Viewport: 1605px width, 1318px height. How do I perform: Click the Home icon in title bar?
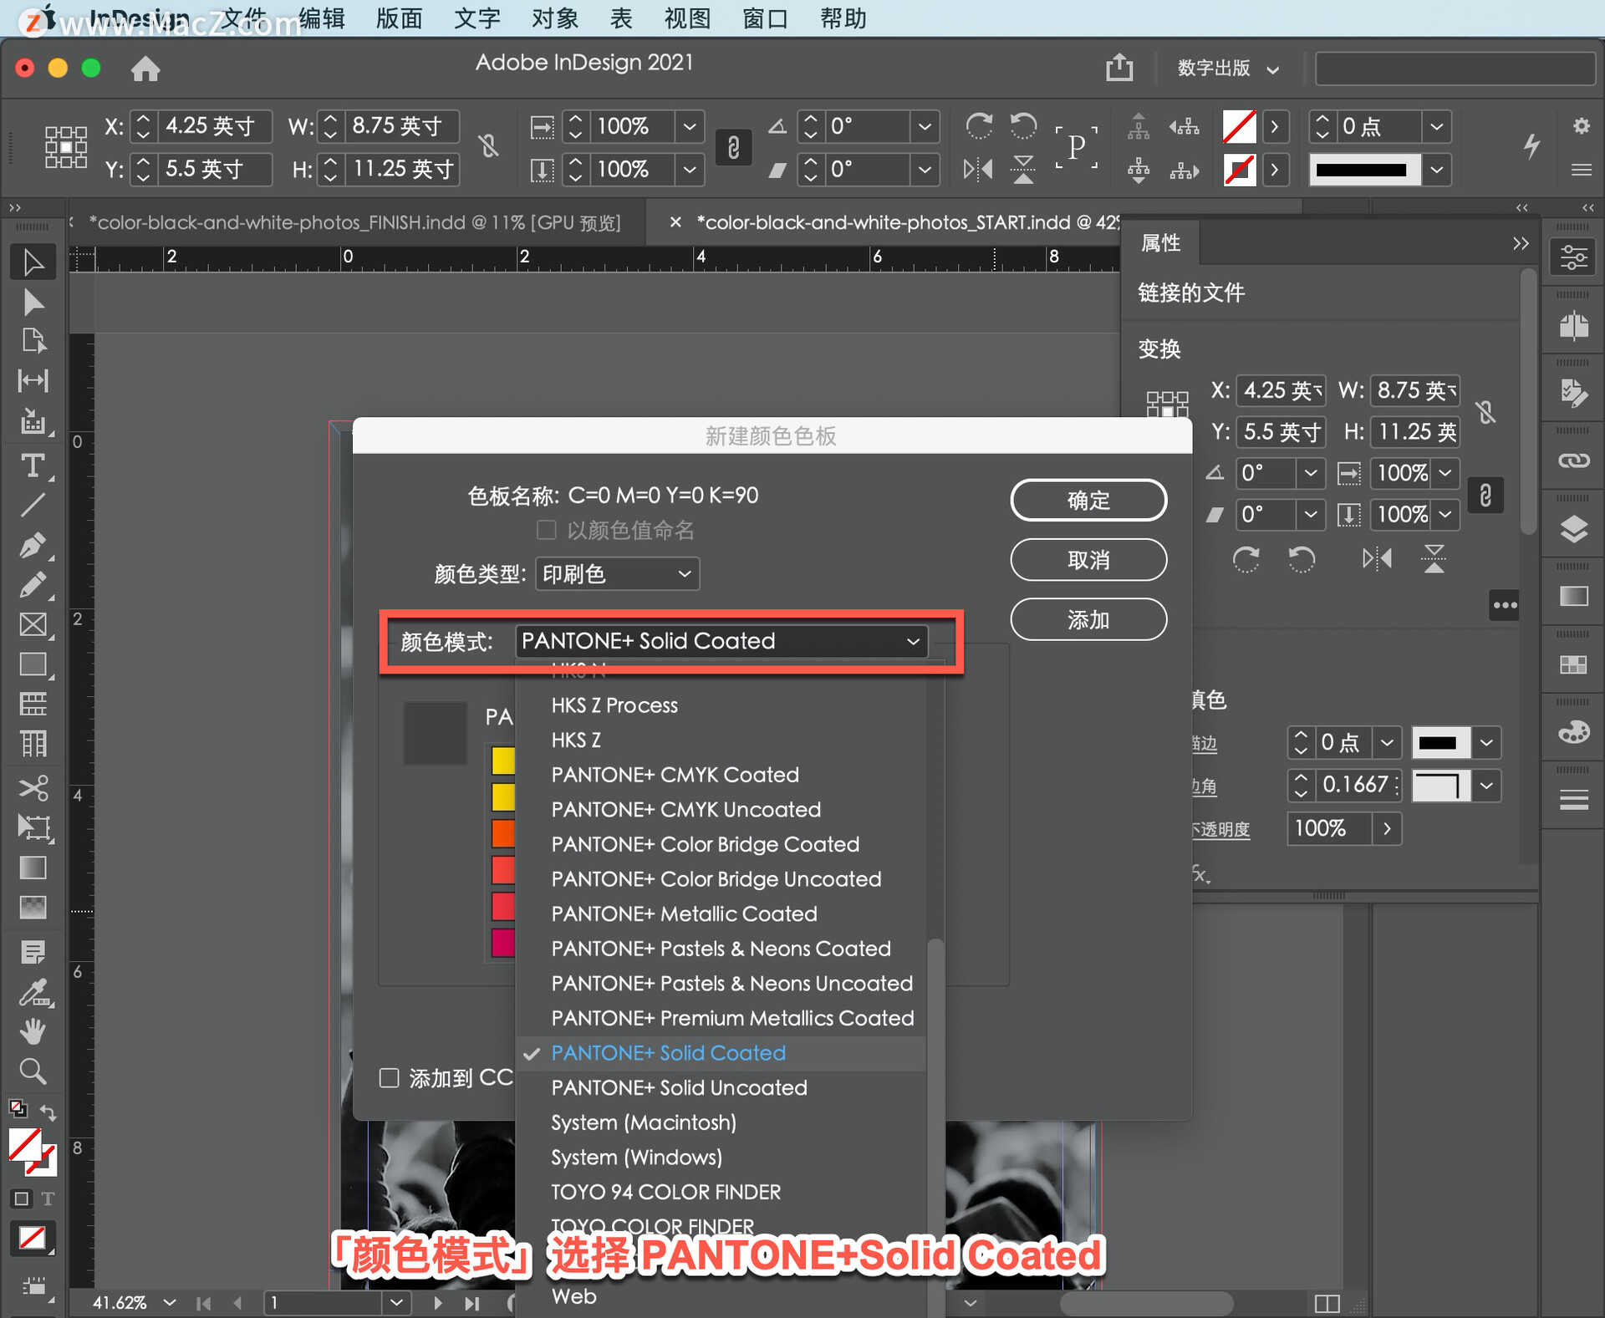pos(145,68)
